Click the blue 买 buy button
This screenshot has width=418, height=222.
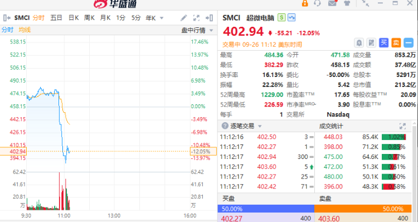point(383,43)
